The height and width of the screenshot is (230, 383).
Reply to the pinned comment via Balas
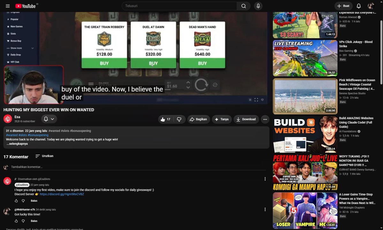34,201
